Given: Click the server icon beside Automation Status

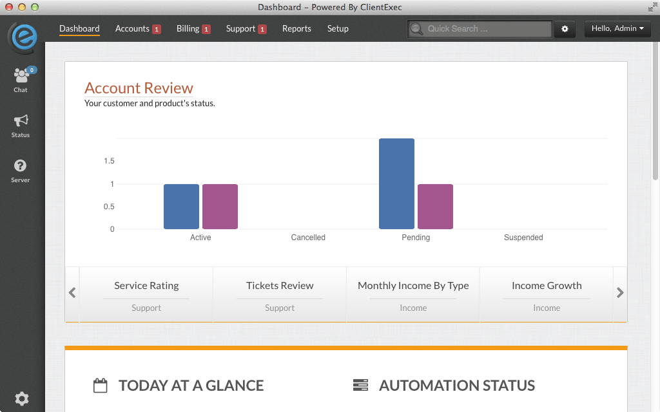Looking at the screenshot, I should coord(360,386).
